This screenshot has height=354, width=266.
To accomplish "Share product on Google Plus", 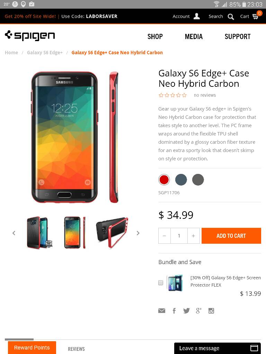I will (198, 311).
